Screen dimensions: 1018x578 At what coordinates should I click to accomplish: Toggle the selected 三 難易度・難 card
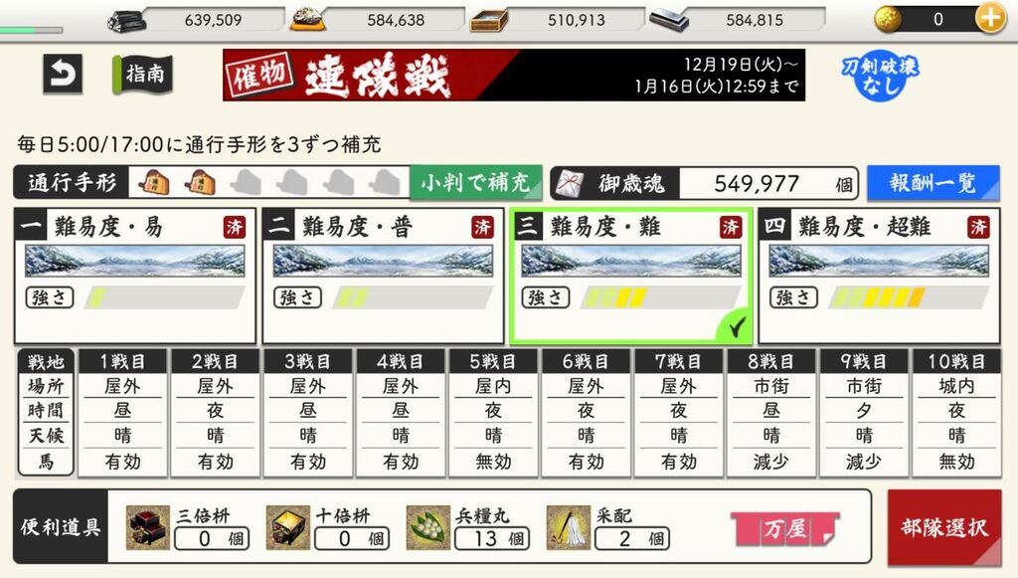631,276
